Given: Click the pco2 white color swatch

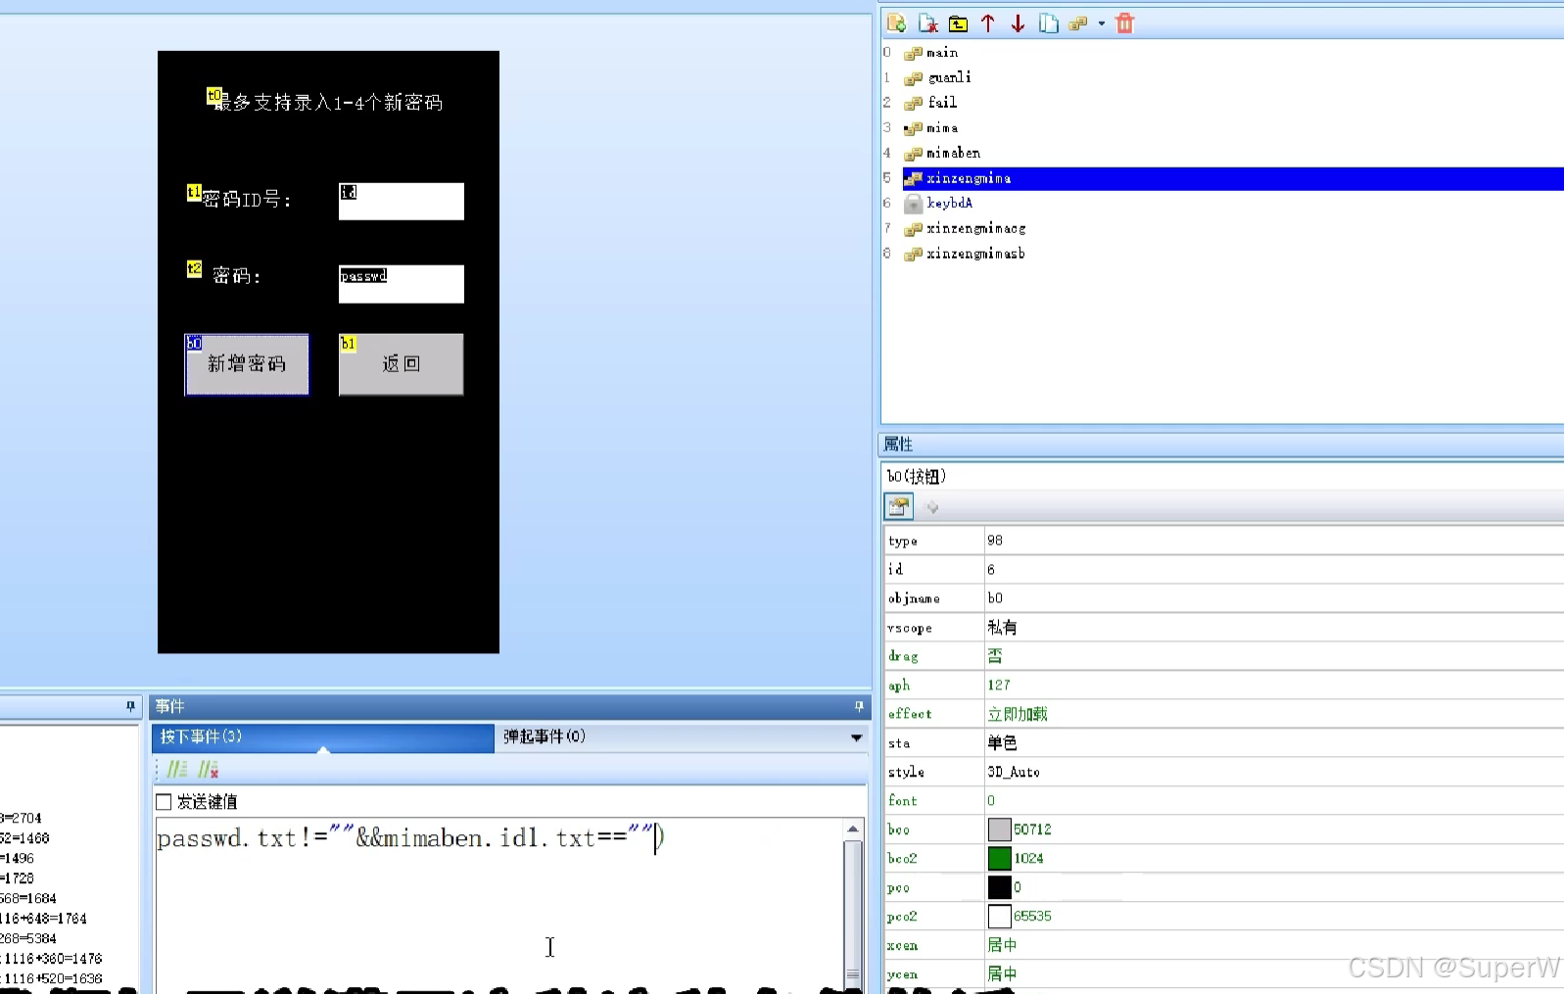Looking at the screenshot, I should (x=999, y=917).
